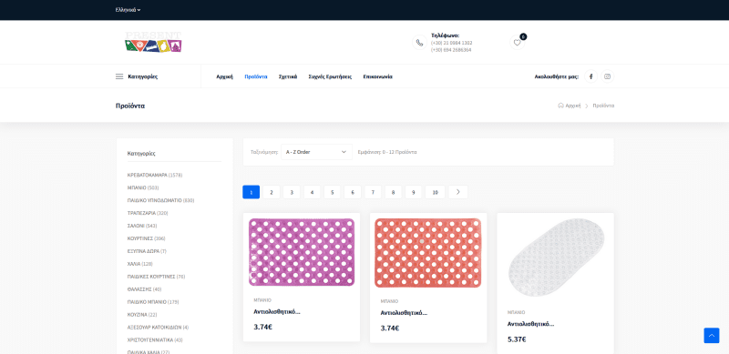This screenshot has height=354, width=729.
Task: Open Επικοινωνία in navigation bar
Action: click(377, 76)
